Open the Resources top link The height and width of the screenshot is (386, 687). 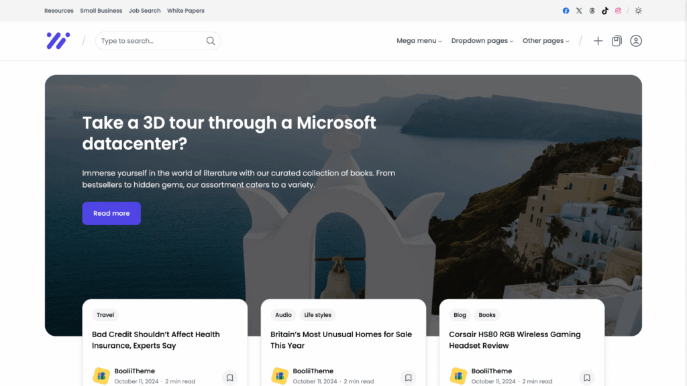click(59, 11)
